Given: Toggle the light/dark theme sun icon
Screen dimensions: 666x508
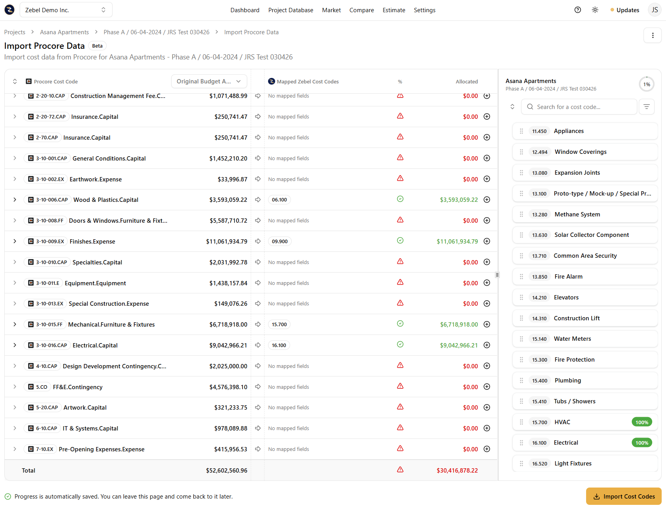Looking at the screenshot, I should [x=595, y=10].
